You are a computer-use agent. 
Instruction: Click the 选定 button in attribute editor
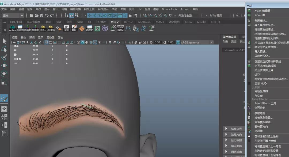coord(234,41)
